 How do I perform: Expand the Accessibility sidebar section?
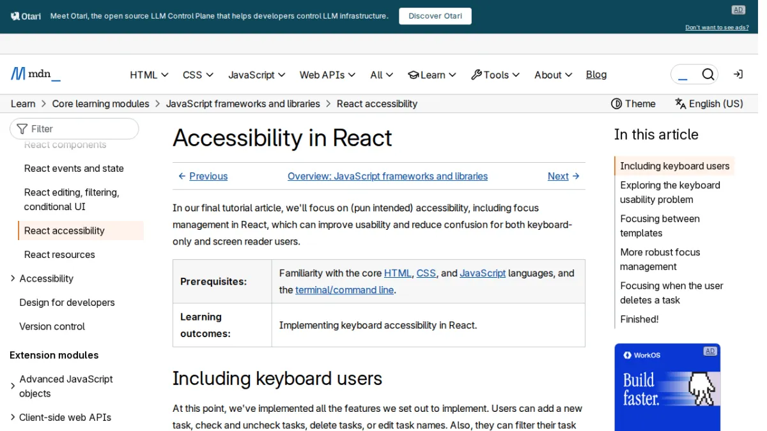click(46, 278)
